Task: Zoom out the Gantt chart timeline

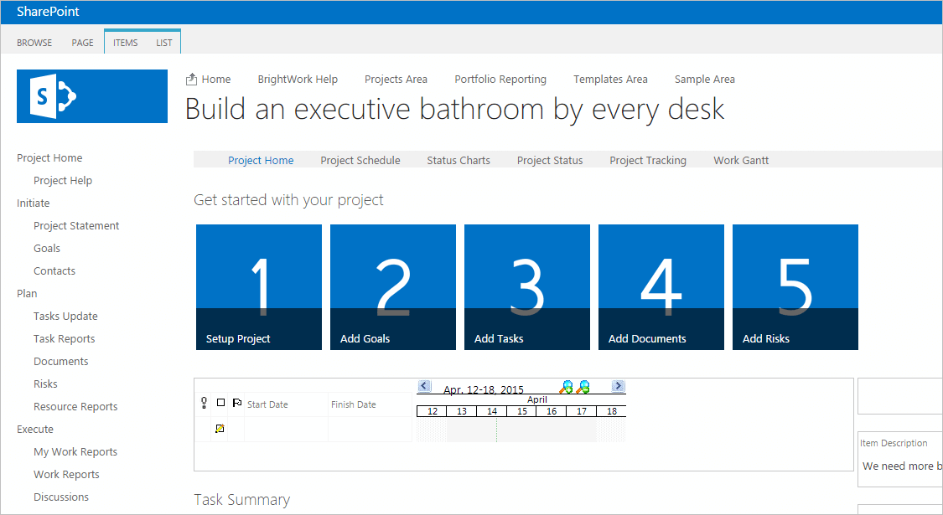Action: point(583,387)
